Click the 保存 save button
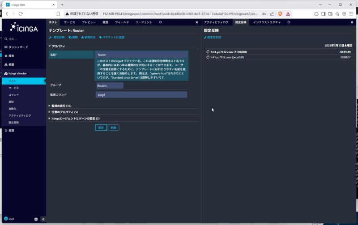The width and height of the screenshot is (358, 225). coord(101,127)
